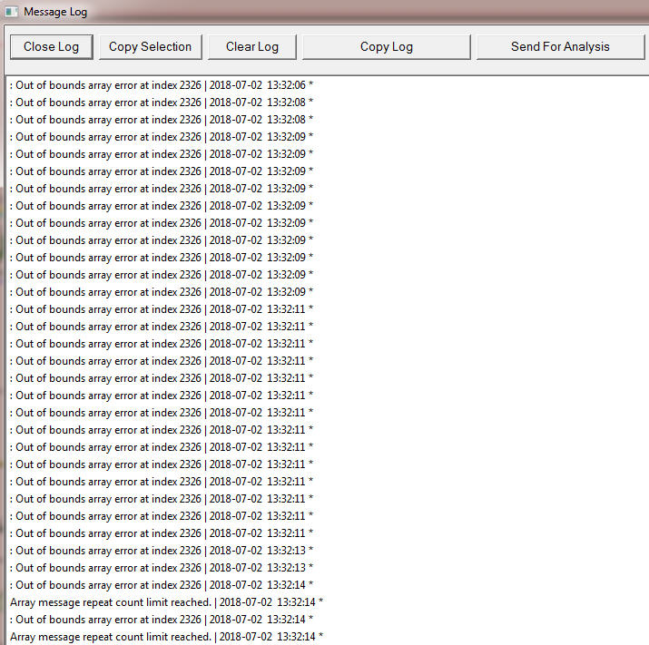Viewport: 649px width, 645px height.
Task: Select the first log line at 13:32:09
Action: tap(162, 137)
